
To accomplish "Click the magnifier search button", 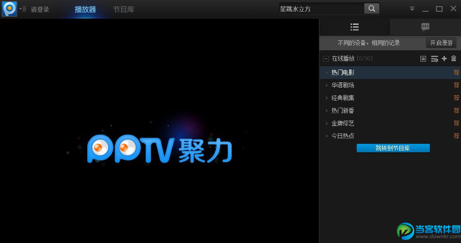I will click(x=372, y=9).
